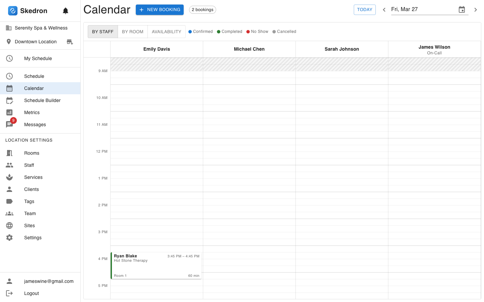Click No Show red legend dot
484x302 pixels.
[248, 32]
